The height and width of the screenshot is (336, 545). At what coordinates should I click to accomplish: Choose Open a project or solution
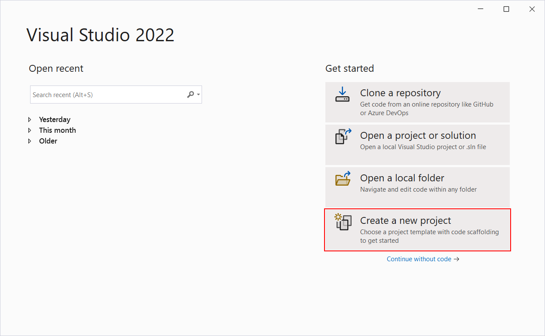[417, 144]
